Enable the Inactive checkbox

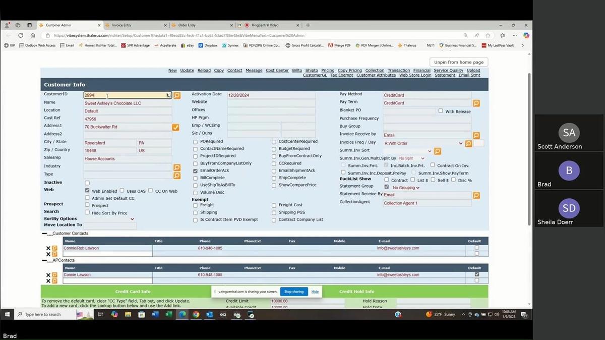coord(87,183)
